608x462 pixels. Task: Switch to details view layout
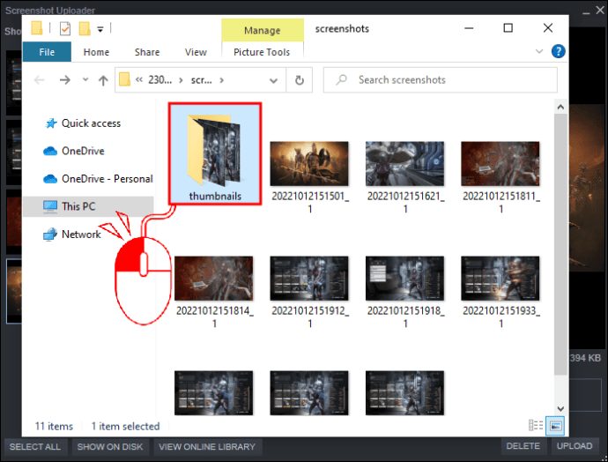click(536, 426)
